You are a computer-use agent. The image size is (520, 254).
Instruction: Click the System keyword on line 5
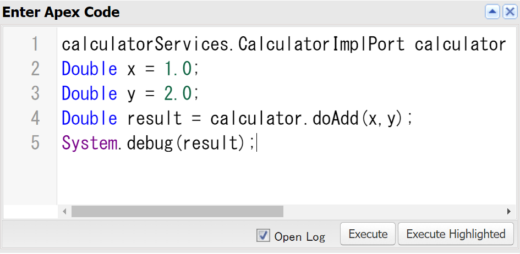(x=89, y=143)
